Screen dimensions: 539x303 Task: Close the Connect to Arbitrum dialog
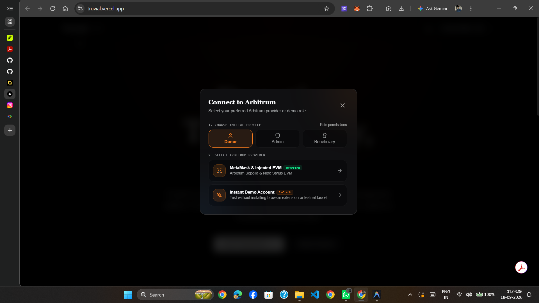[342, 105]
